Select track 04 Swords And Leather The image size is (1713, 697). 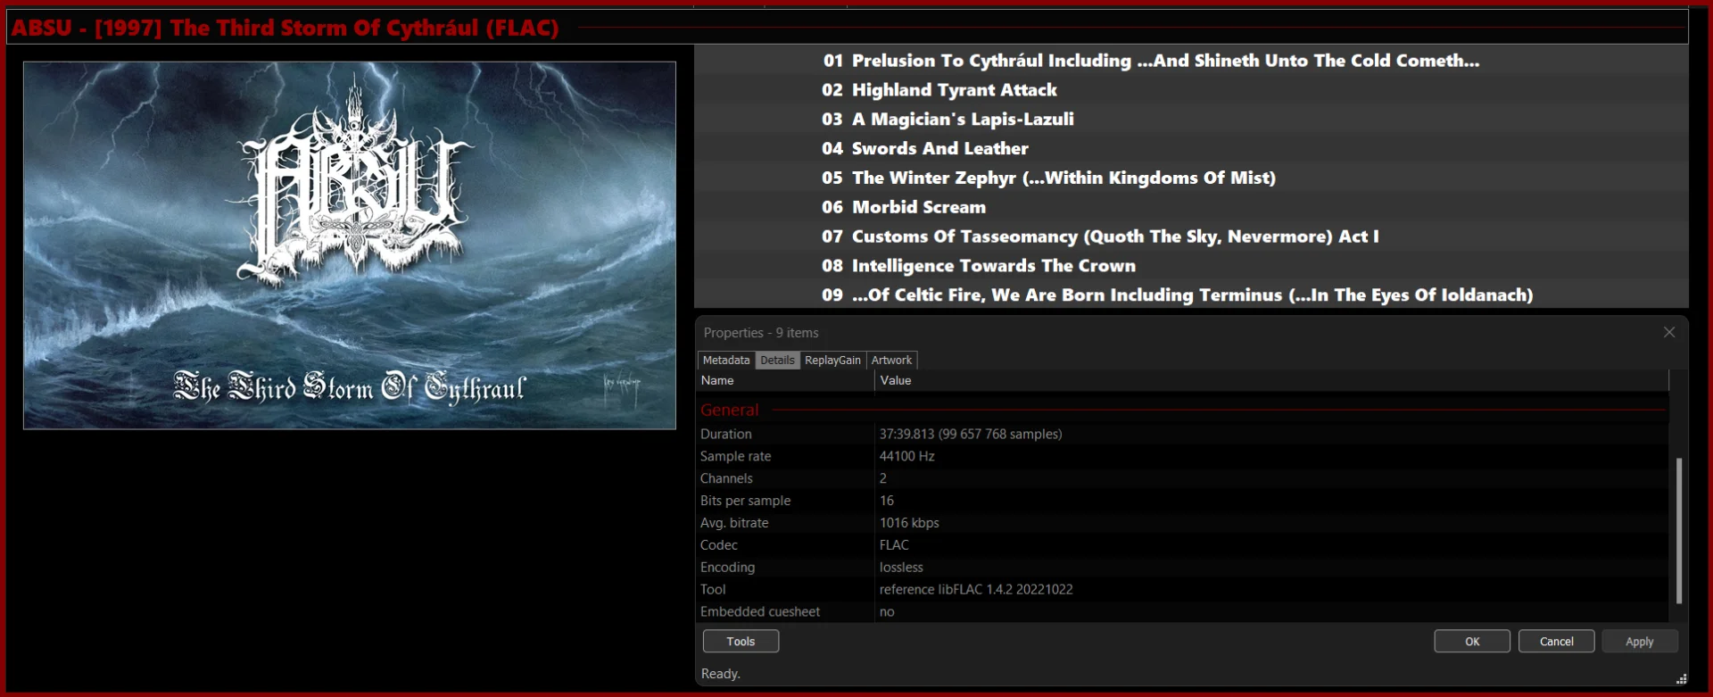click(x=1191, y=149)
